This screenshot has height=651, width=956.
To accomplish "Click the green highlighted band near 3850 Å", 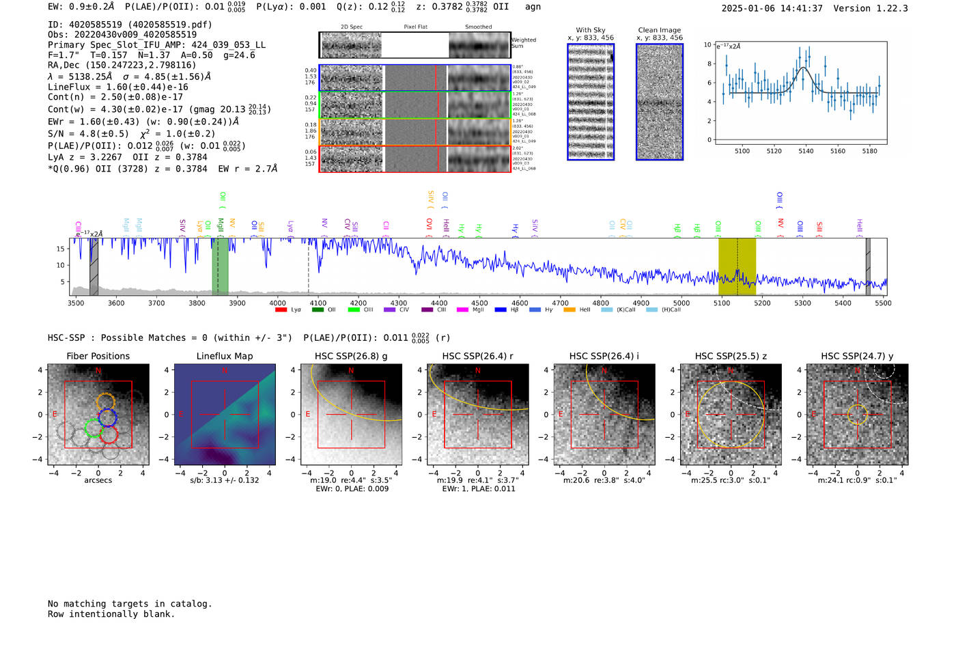I will point(220,267).
